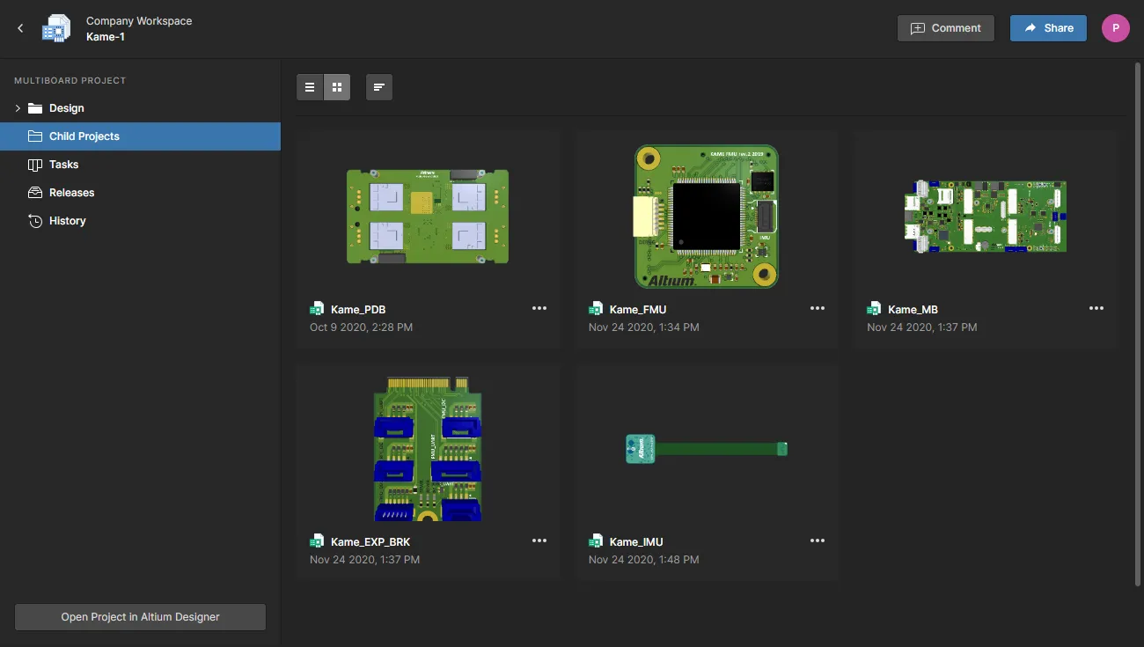
Task: Click the Child Projects folder icon
Action: pyautogui.click(x=35, y=136)
